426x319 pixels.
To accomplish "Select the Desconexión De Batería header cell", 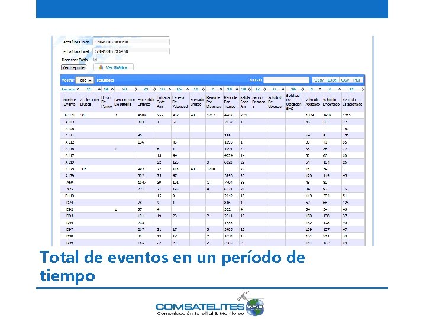I will tap(125, 102).
